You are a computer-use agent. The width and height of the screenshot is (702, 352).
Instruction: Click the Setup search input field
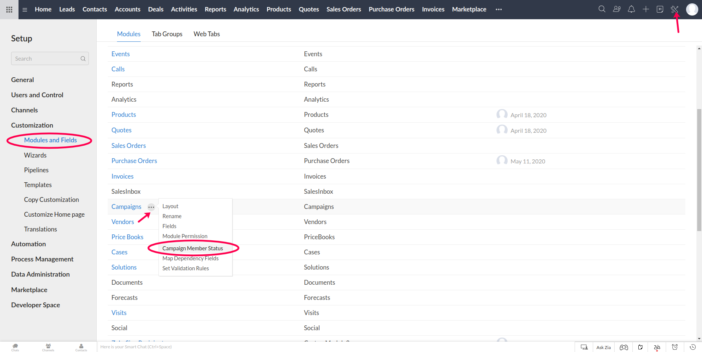tap(50, 58)
